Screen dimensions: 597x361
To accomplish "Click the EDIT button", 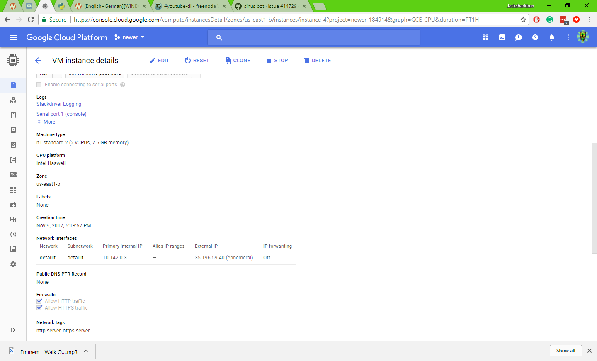I will click(x=159, y=61).
